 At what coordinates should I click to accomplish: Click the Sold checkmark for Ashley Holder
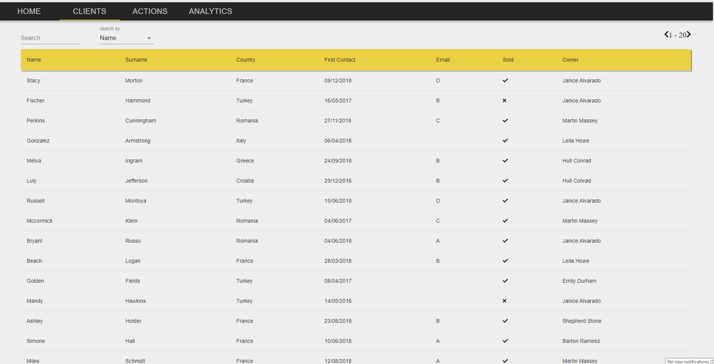pos(505,321)
